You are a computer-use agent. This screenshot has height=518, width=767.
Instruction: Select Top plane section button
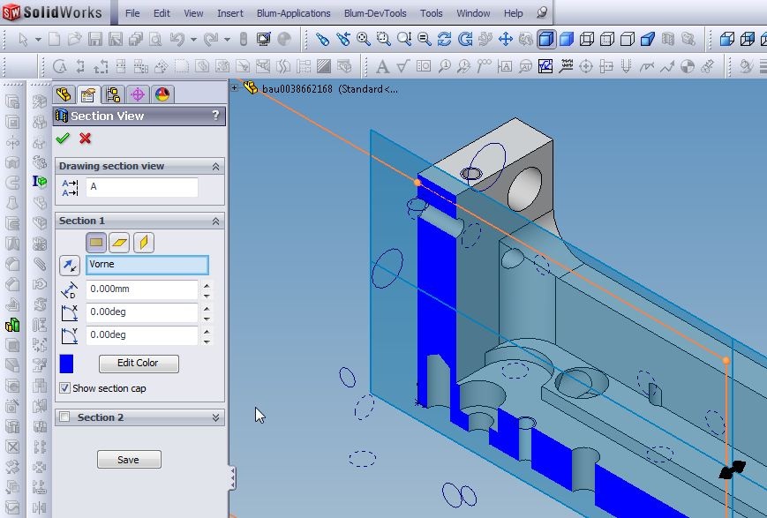pyautogui.click(x=119, y=243)
